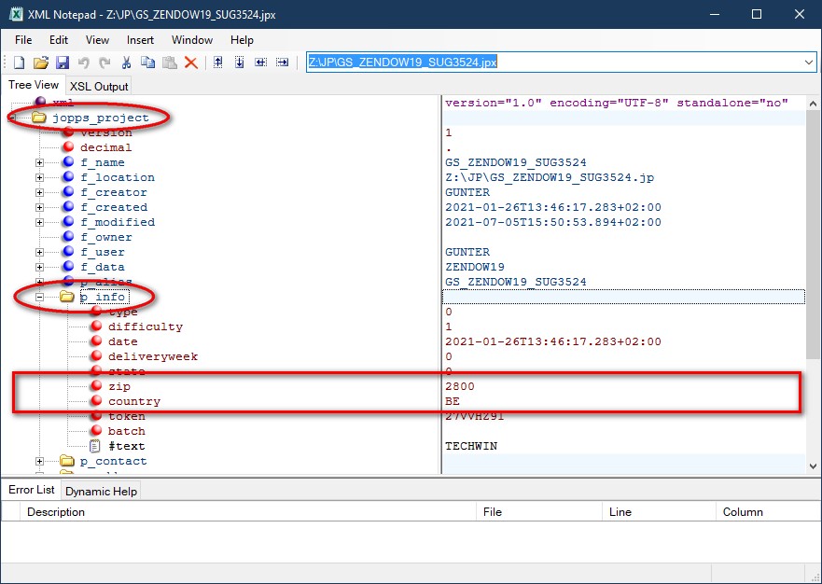
Task: Click the Description column header
Action: 248,511
